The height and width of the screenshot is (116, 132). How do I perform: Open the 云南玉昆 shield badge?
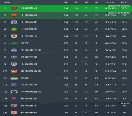pyautogui.click(x=14, y=57)
